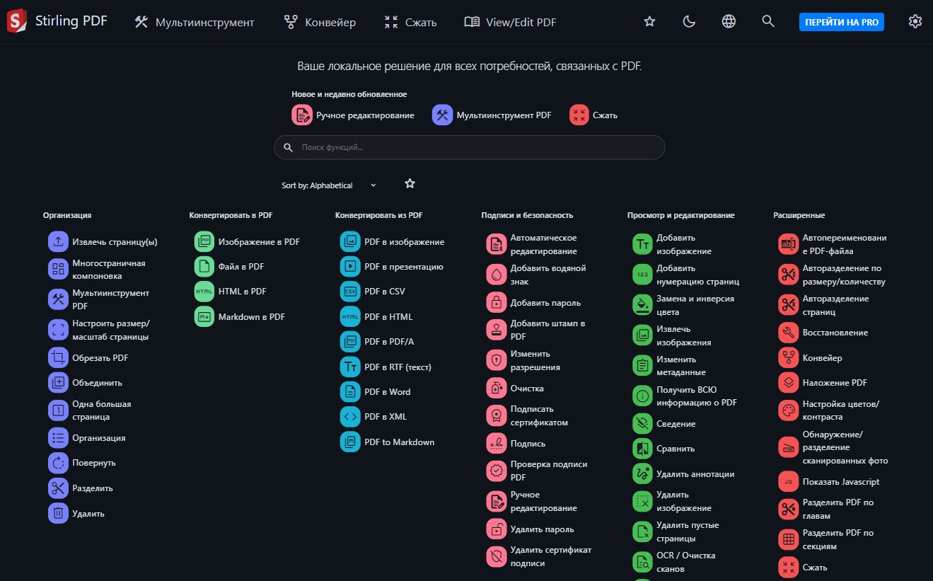Click the Stirling PDF logo icon

point(17,21)
